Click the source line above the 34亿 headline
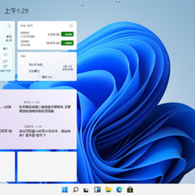 click(33, 126)
